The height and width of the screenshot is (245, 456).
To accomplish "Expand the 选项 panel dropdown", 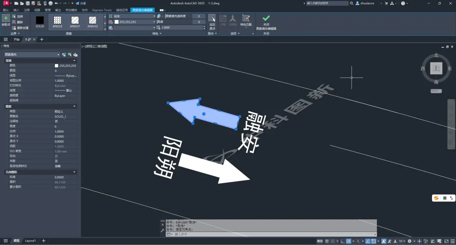I will (235, 33).
